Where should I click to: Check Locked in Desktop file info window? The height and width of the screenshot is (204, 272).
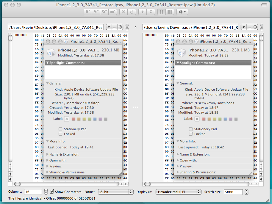(x=60, y=134)
